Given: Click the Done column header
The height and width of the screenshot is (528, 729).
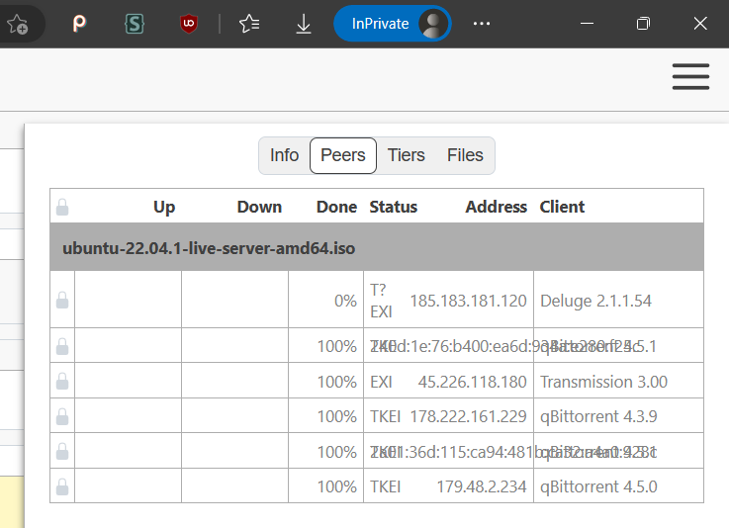Looking at the screenshot, I should [336, 207].
